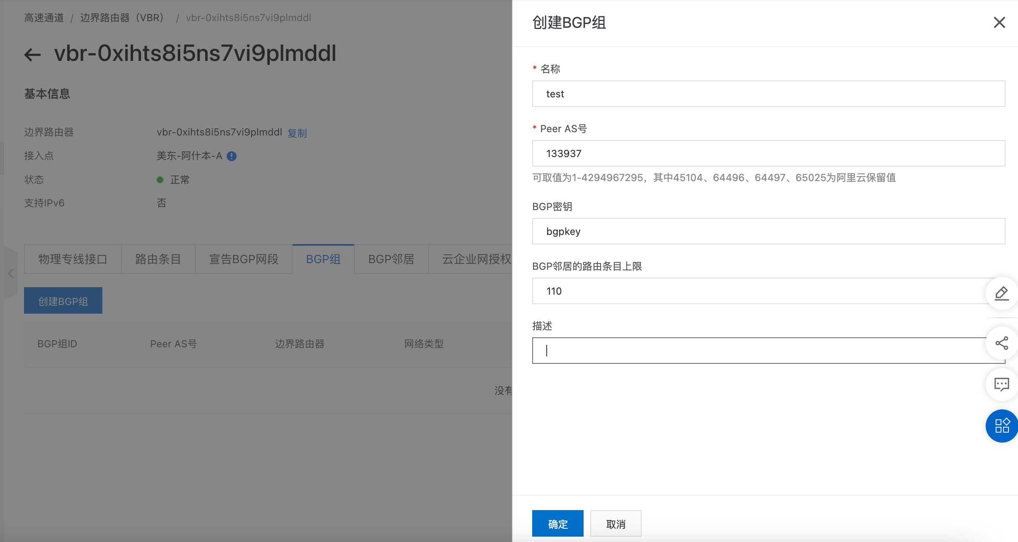Click the empty 描述 input field
This screenshot has width=1018, height=542.
[x=768, y=351]
